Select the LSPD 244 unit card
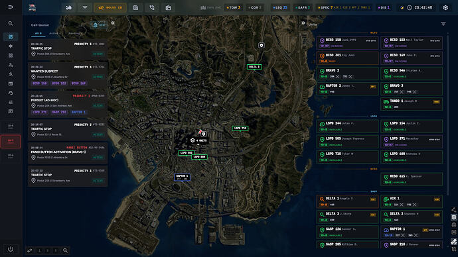 click(x=347, y=127)
